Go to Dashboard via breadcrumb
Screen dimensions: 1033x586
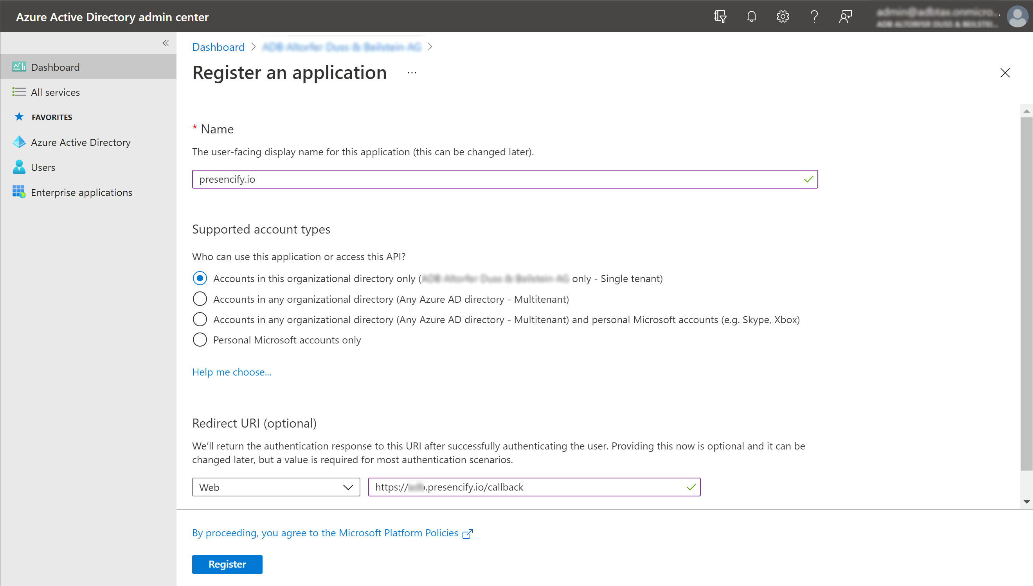tap(218, 47)
